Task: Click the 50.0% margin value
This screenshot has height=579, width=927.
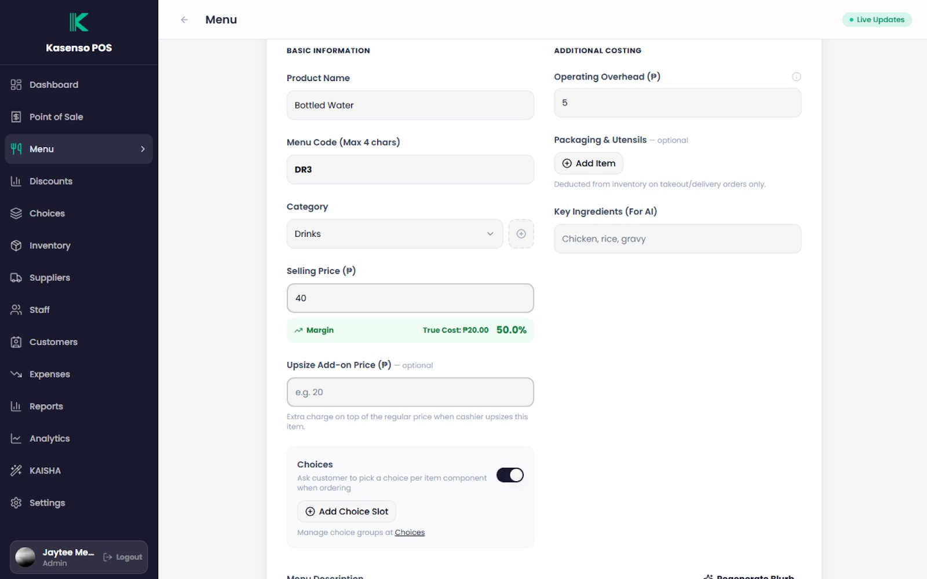Action: [x=512, y=330]
